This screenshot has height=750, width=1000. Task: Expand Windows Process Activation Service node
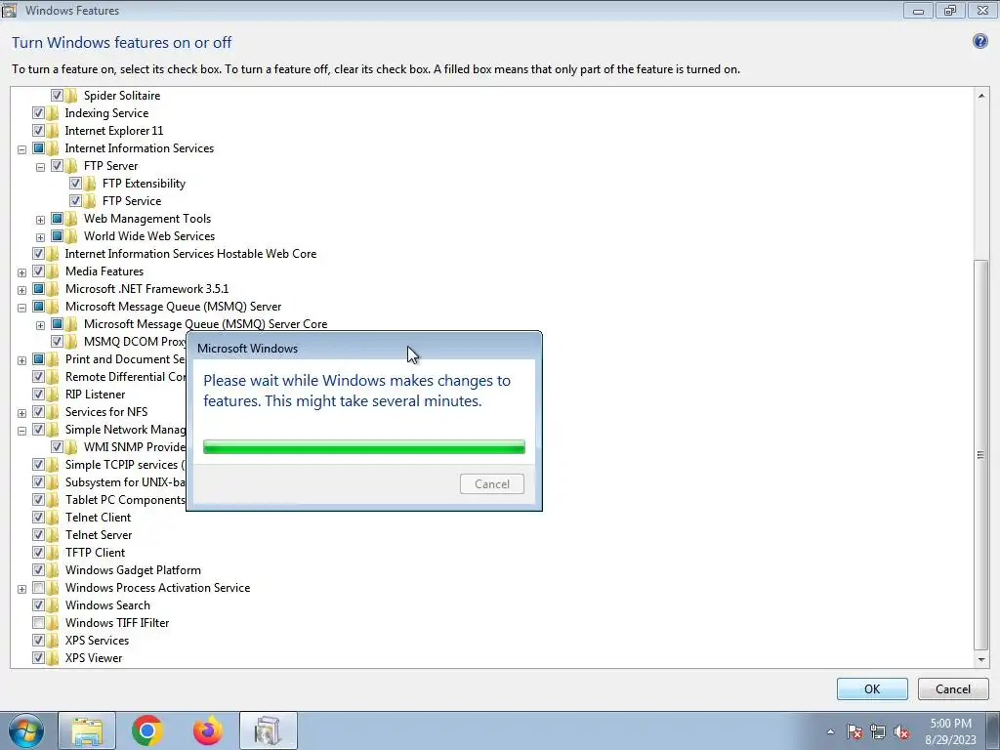pyautogui.click(x=21, y=589)
